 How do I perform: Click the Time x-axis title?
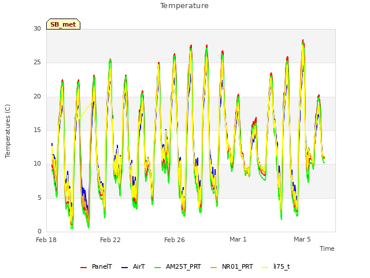click(x=327, y=248)
